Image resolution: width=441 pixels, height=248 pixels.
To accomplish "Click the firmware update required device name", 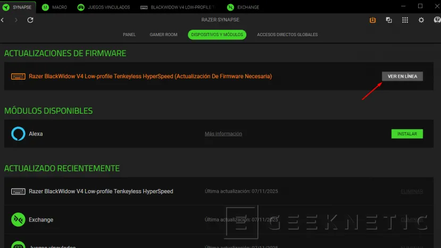I will (x=150, y=76).
